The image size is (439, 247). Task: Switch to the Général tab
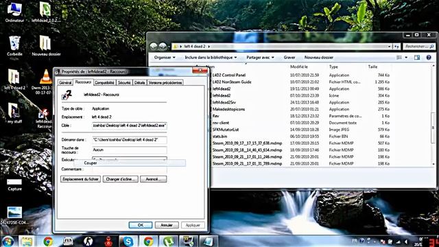point(65,82)
